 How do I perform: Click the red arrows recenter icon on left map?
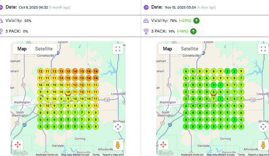tap(18, 144)
